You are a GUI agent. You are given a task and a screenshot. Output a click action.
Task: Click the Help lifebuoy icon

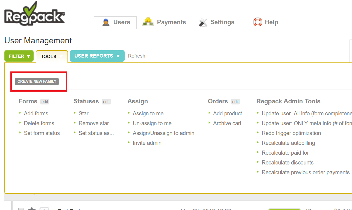(x=257, y=22)
